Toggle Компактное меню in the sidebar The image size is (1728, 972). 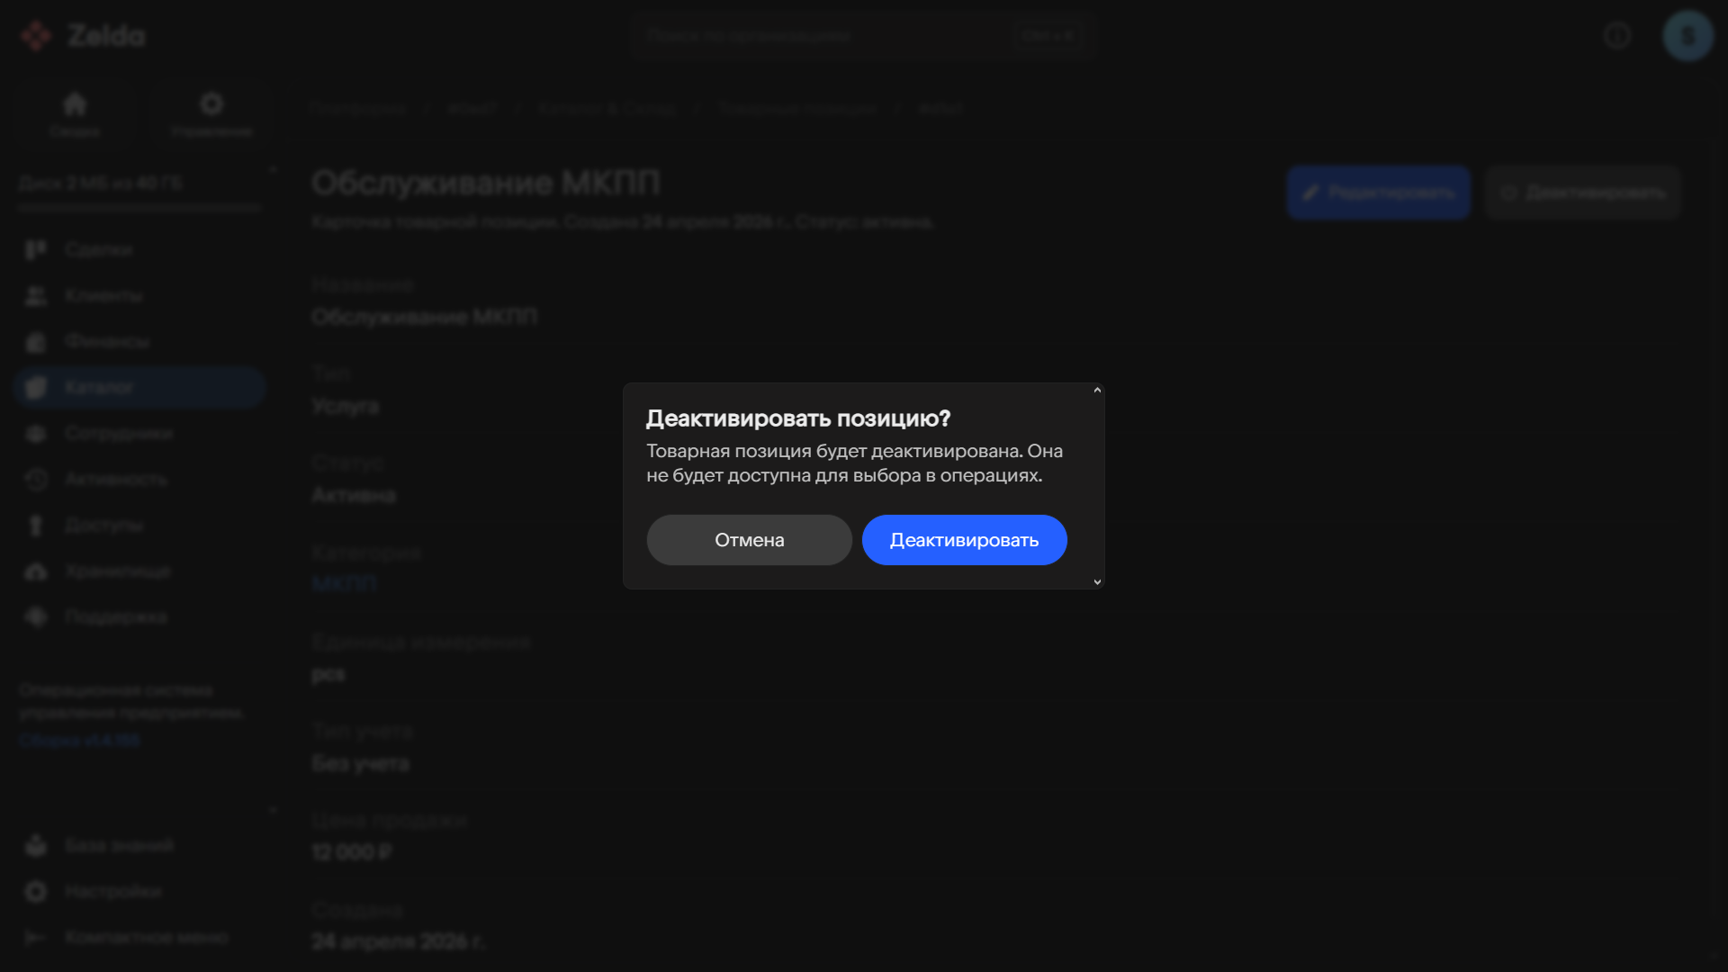coord(139,937)
